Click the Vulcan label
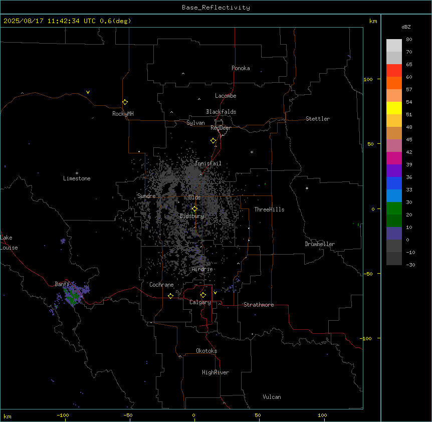This screenshot has height=422, width=432. tap(272, 397)
